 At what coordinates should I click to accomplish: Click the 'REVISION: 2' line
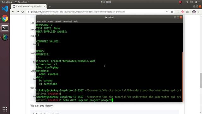pyautogui.click(x=44, y=25)
